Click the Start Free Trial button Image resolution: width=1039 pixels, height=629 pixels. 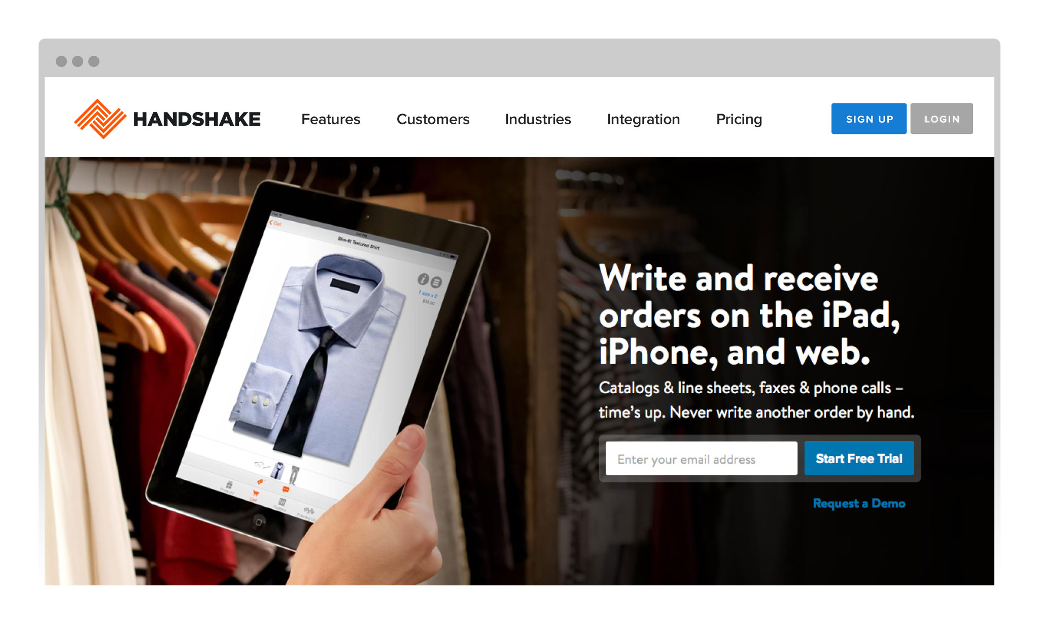click(859, 459)
